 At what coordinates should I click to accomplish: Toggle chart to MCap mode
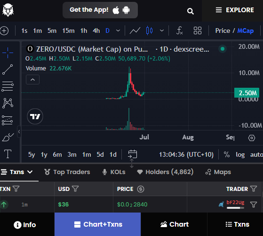(x=246, y=31)
